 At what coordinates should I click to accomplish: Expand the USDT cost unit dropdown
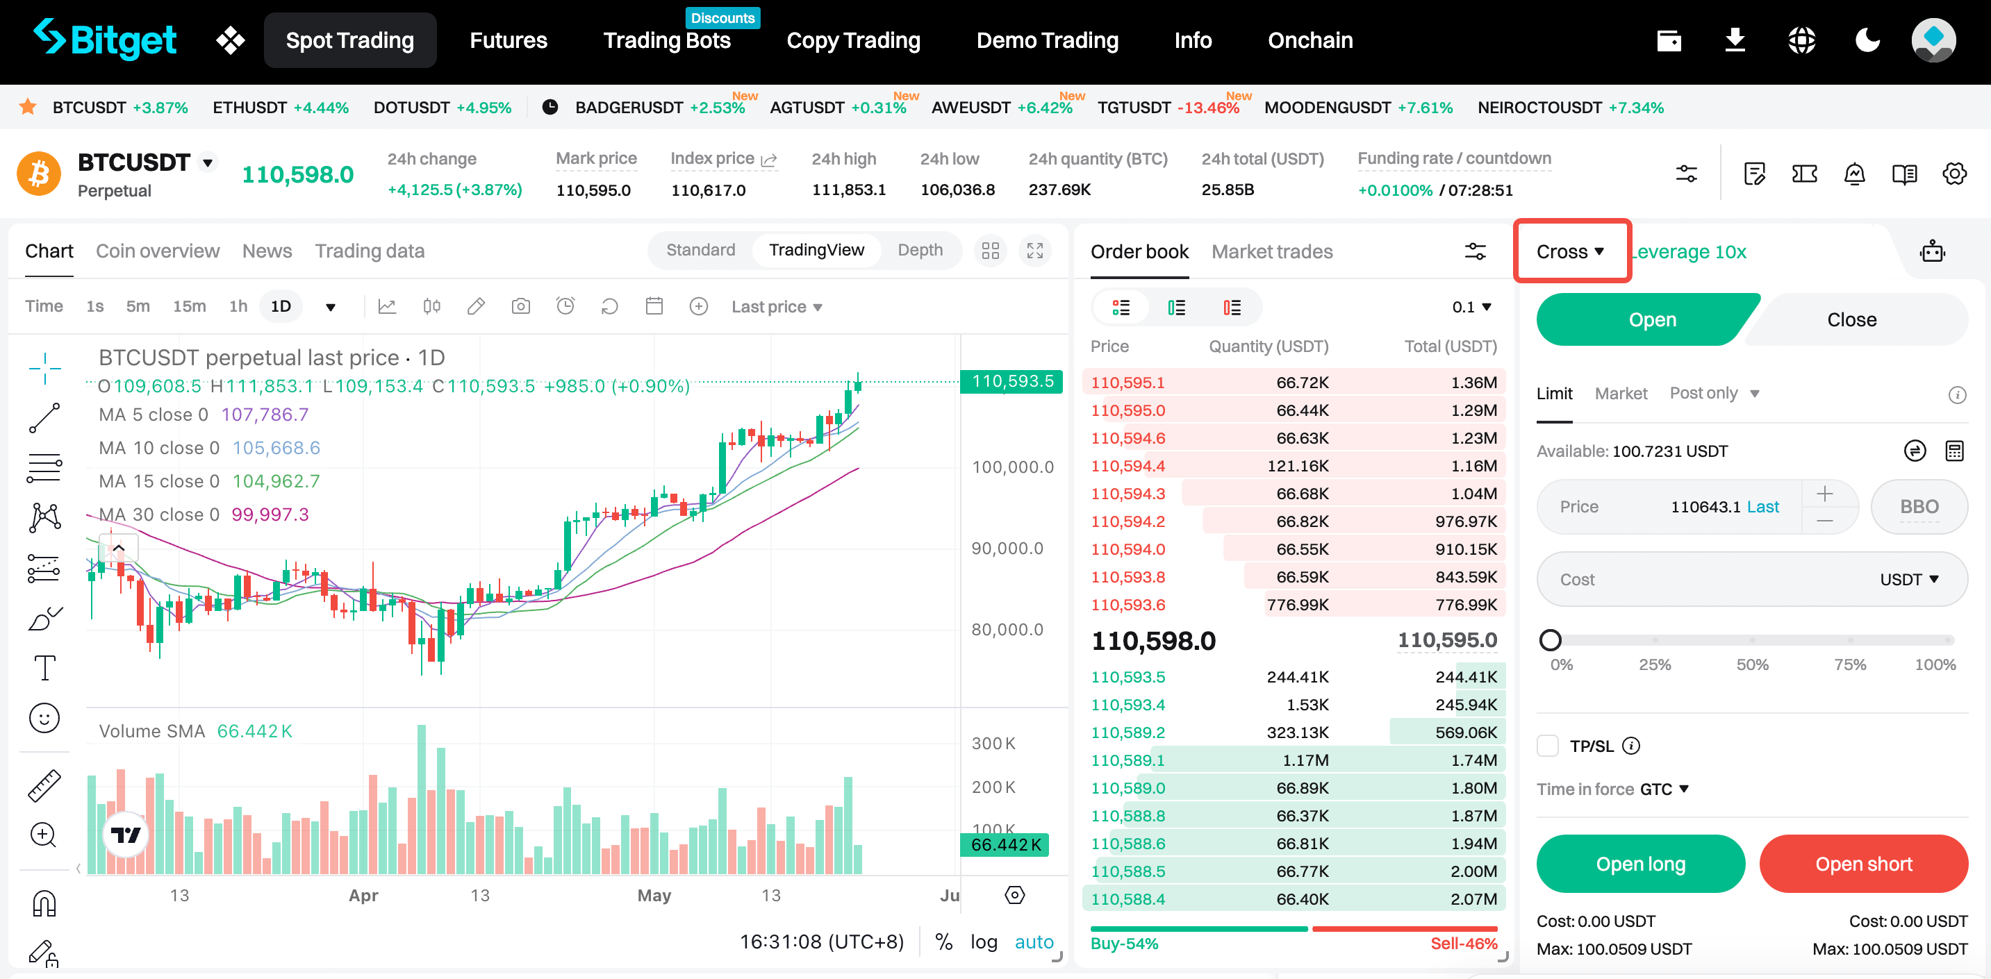click(1909, 580)
